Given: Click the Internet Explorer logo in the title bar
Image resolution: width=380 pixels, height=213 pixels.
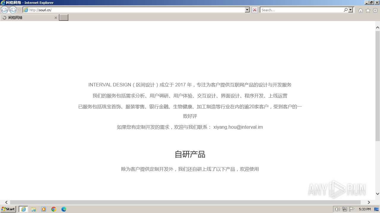Looking at the screenshot, I should [x=3, y=3].
